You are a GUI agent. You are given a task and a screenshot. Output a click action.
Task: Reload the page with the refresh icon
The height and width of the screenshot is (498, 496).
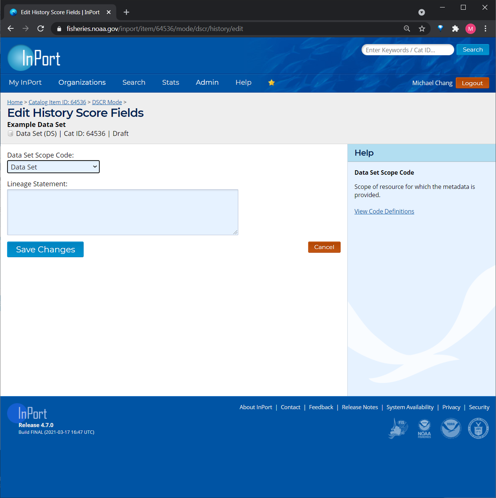click(41, 28)
